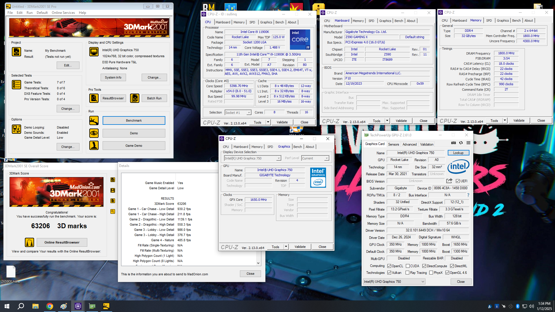Click the eye icon next to the Demo button

click(94, 133)
